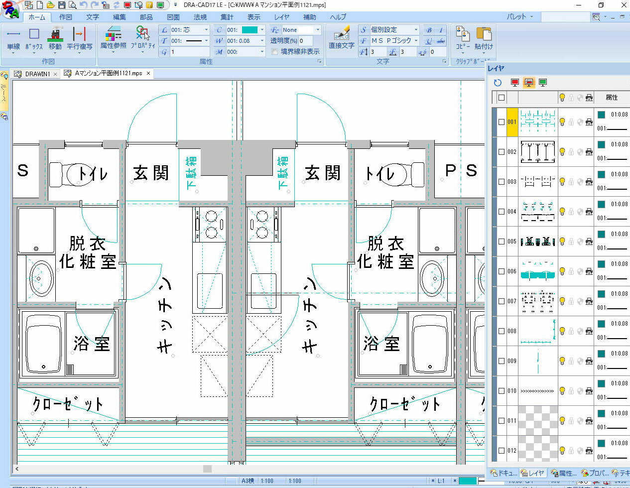Check the selection box of layer 005
The image size is (630, 488).
click(x=501, y=242)
